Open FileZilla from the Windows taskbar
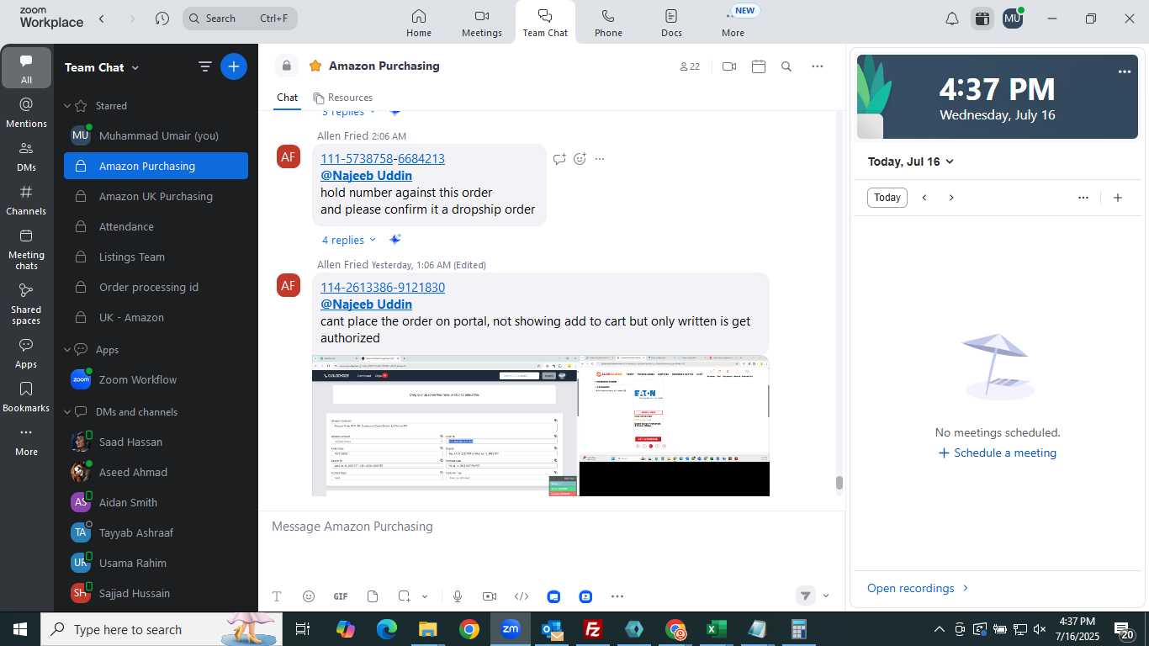The image size is (1149, 646). pyautogui.click(x=593, y=629)
